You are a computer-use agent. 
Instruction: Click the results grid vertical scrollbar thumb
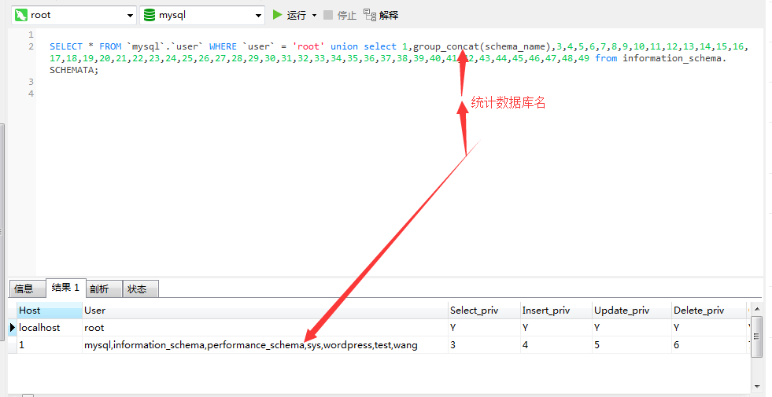click(756, 336)
